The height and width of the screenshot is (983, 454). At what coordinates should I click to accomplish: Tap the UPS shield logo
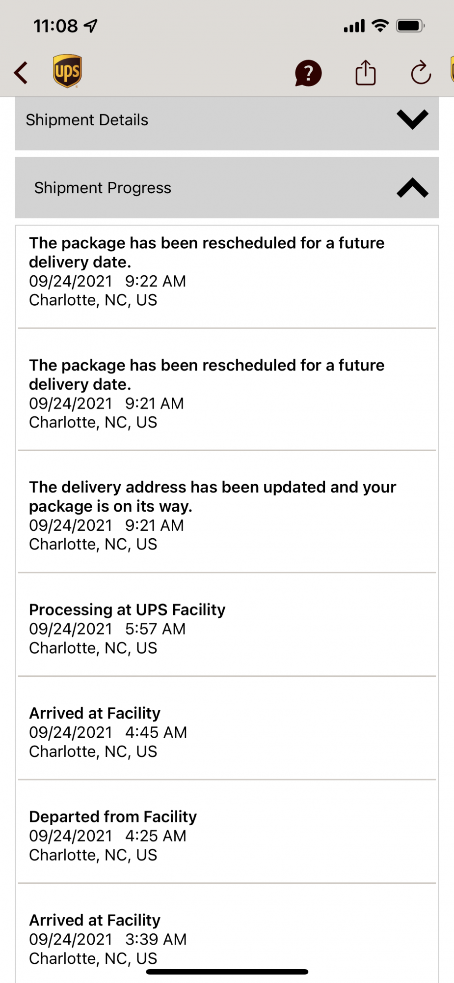[x=67, y=71]
